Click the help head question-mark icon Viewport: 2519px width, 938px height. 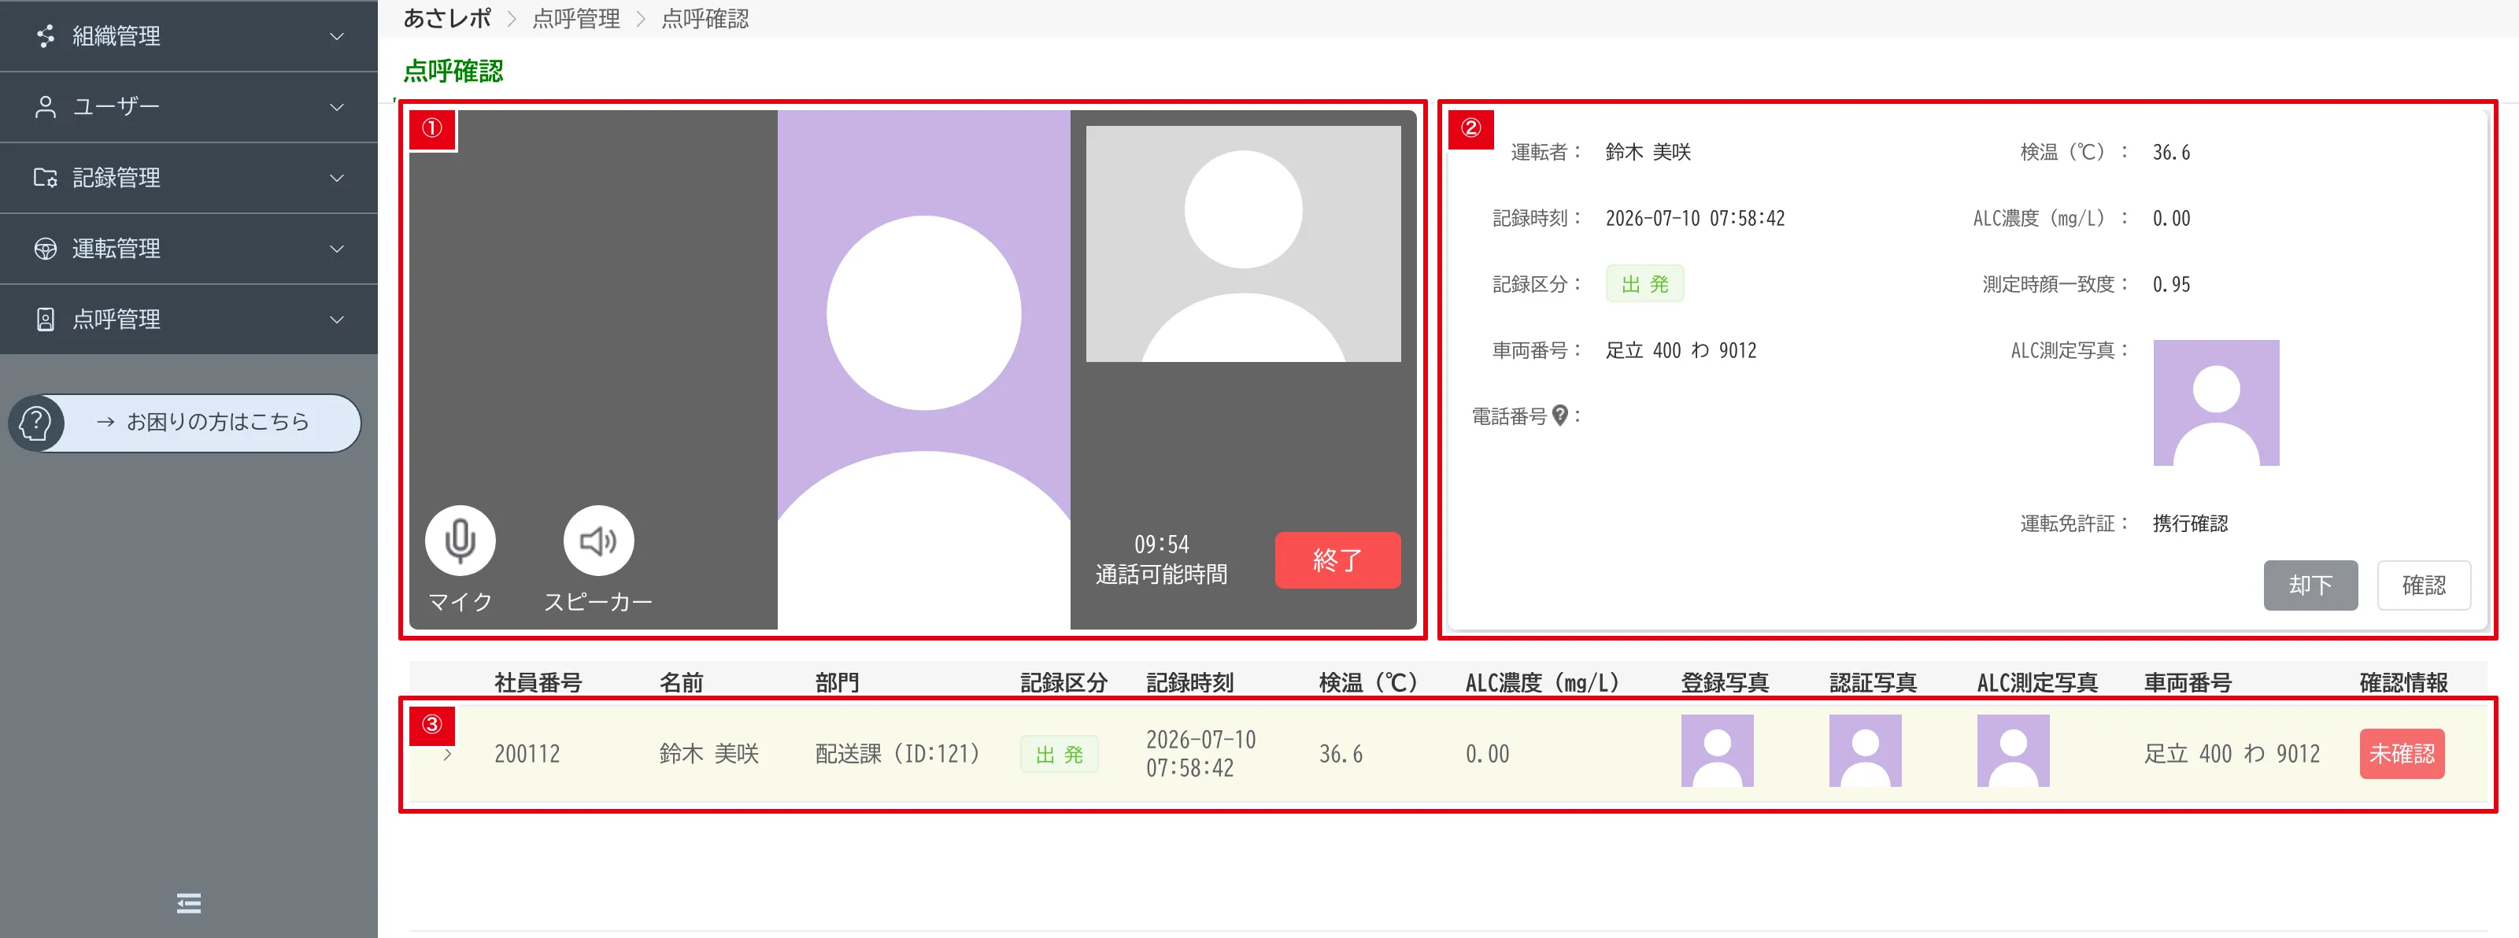click(36, 423)
